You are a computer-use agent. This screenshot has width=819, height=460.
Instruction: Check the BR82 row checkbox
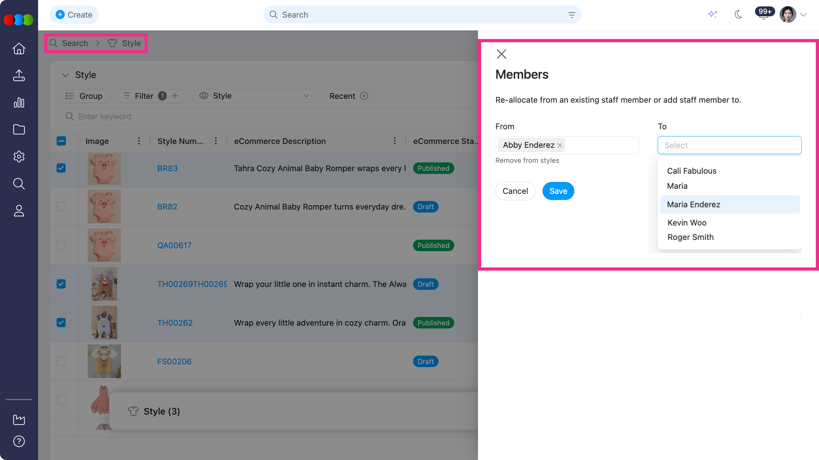(61, 207)
